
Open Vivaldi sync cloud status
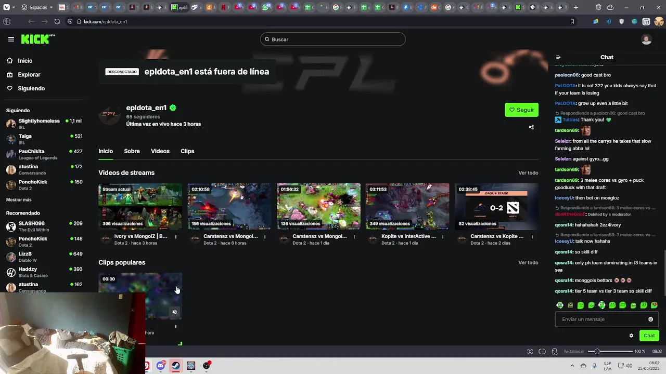coord(610,7)
